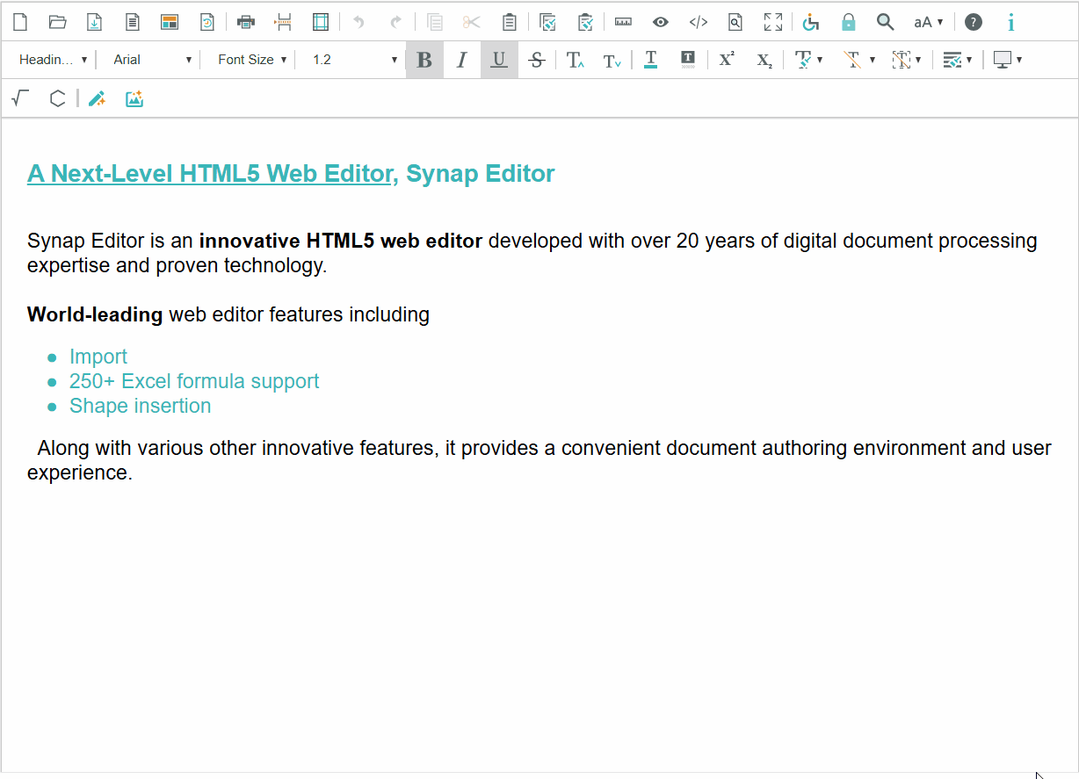Open the document search page icon
Image resolution: width=1079 pixels, height=779 pixels.
point(736,22)
